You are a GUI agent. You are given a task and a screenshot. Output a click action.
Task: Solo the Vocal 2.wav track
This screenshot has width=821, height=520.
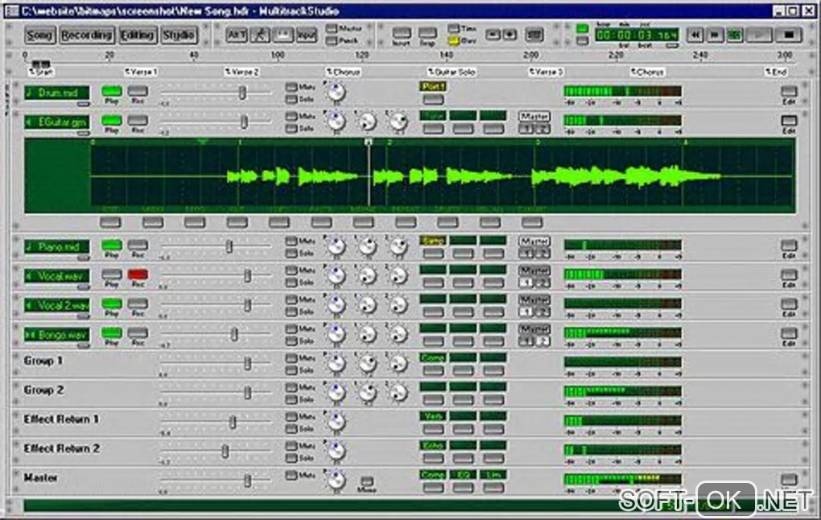291,312
